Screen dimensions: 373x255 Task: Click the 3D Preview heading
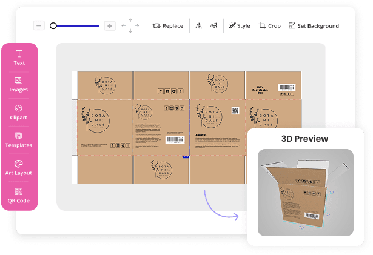tap(304, 139)
